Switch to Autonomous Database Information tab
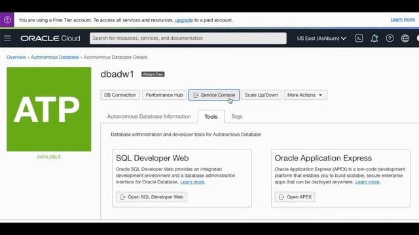This screenshot has width=419, height=235. [x=149, y=116]
